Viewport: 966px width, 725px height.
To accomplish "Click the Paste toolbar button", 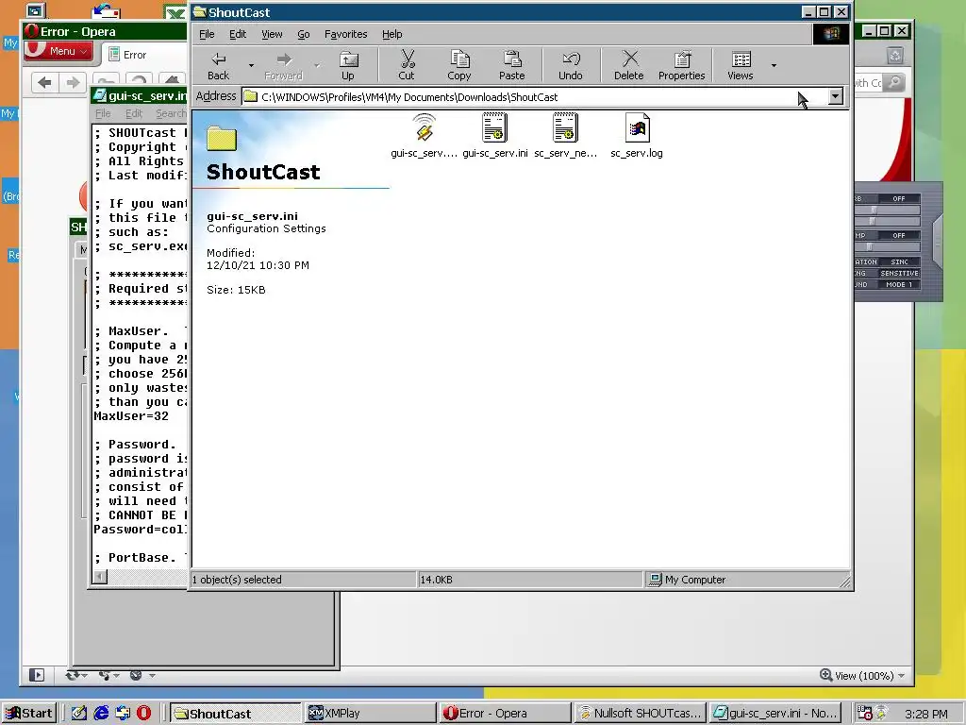I will [512, 65].
